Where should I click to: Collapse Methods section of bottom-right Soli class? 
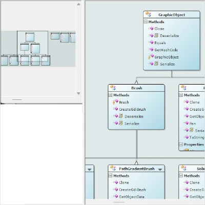pos(181,175)
